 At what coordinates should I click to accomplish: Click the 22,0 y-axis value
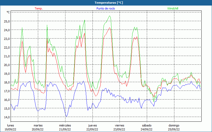point(7,48)
